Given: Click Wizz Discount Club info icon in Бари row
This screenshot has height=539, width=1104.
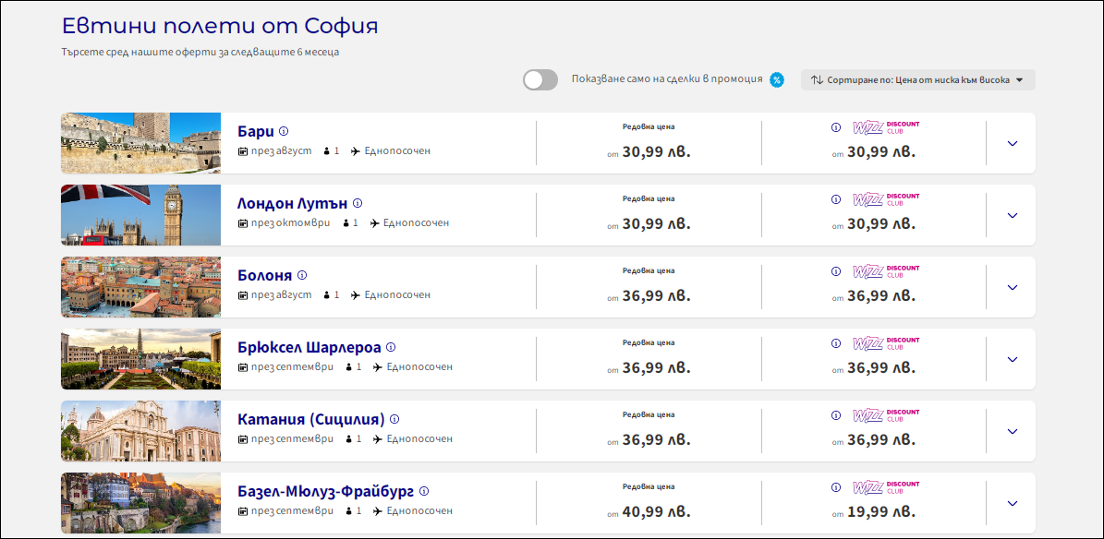Looking at the screenshot, I should pyautogui.click(x=836, y=127).
